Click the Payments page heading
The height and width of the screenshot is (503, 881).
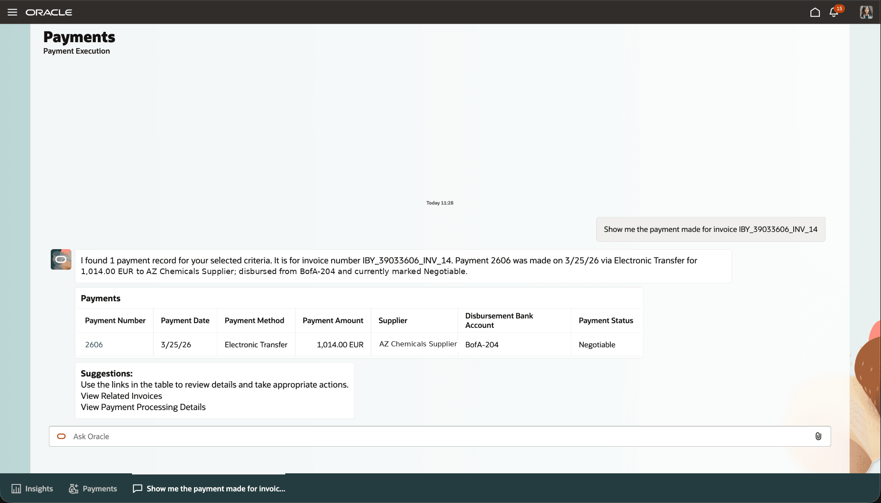79,37
